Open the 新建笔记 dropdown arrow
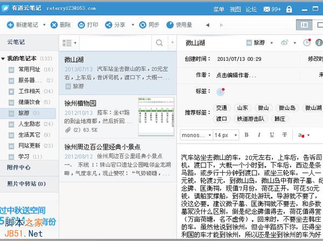 (44, 25)
